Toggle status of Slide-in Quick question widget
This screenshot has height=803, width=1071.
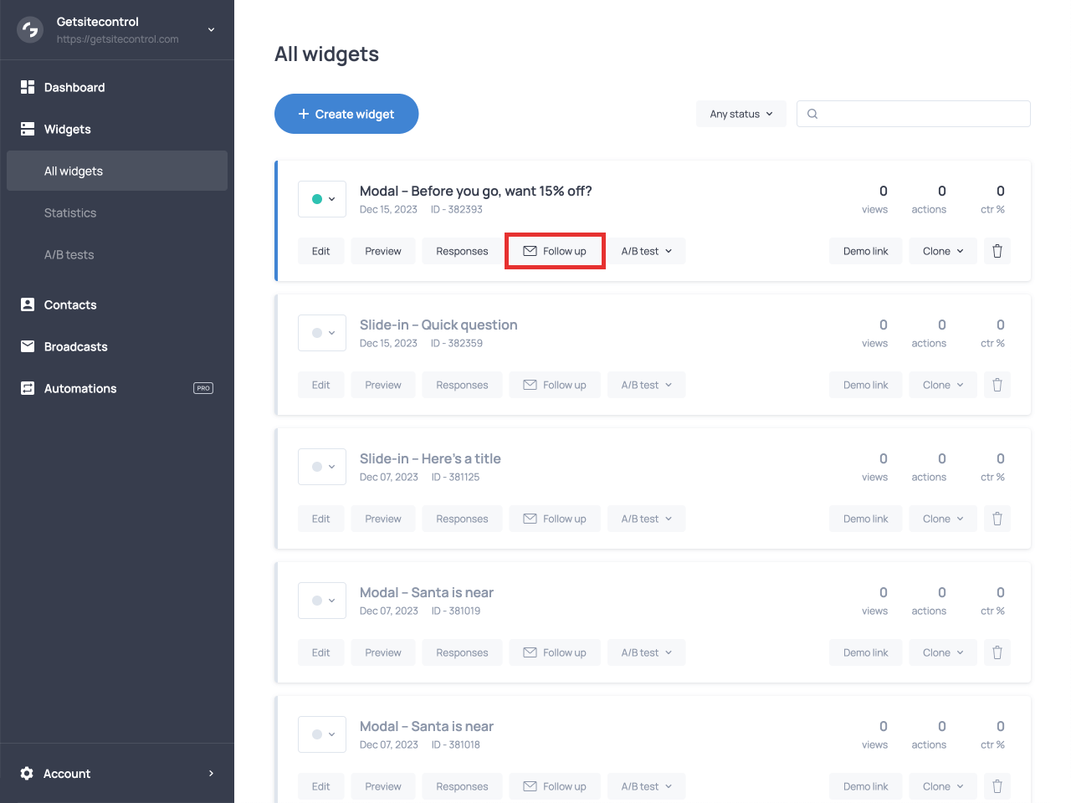click(x=322, y=333)
